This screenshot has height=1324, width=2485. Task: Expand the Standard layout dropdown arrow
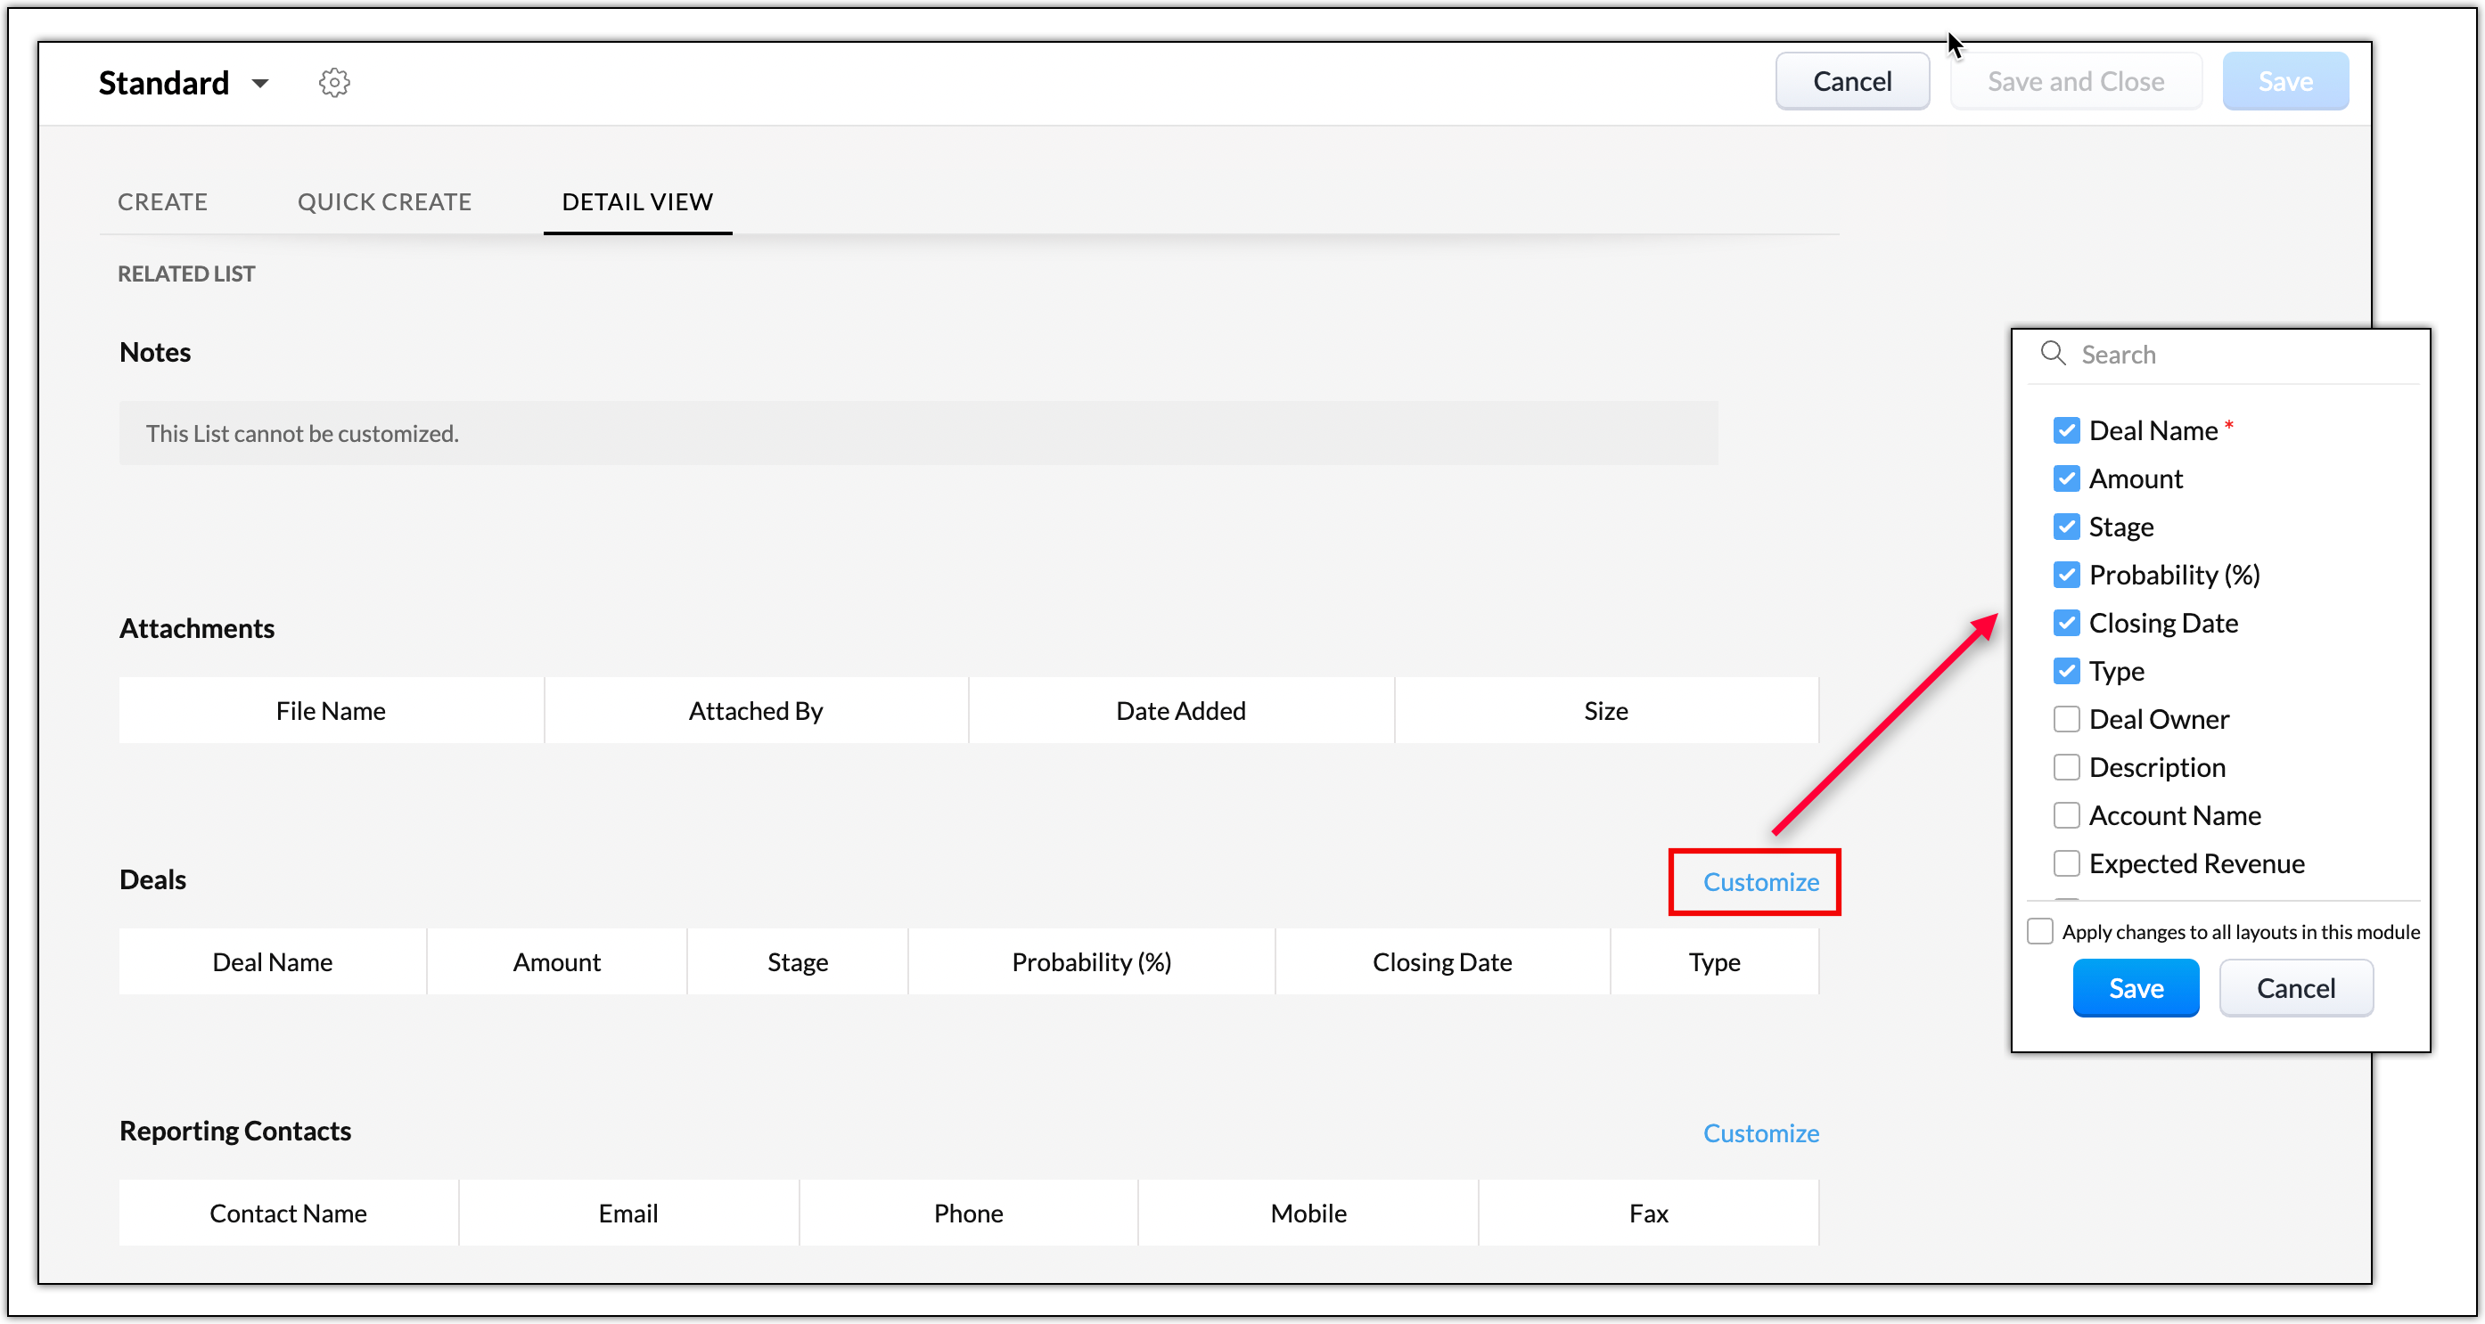click(x=259, y=84)
